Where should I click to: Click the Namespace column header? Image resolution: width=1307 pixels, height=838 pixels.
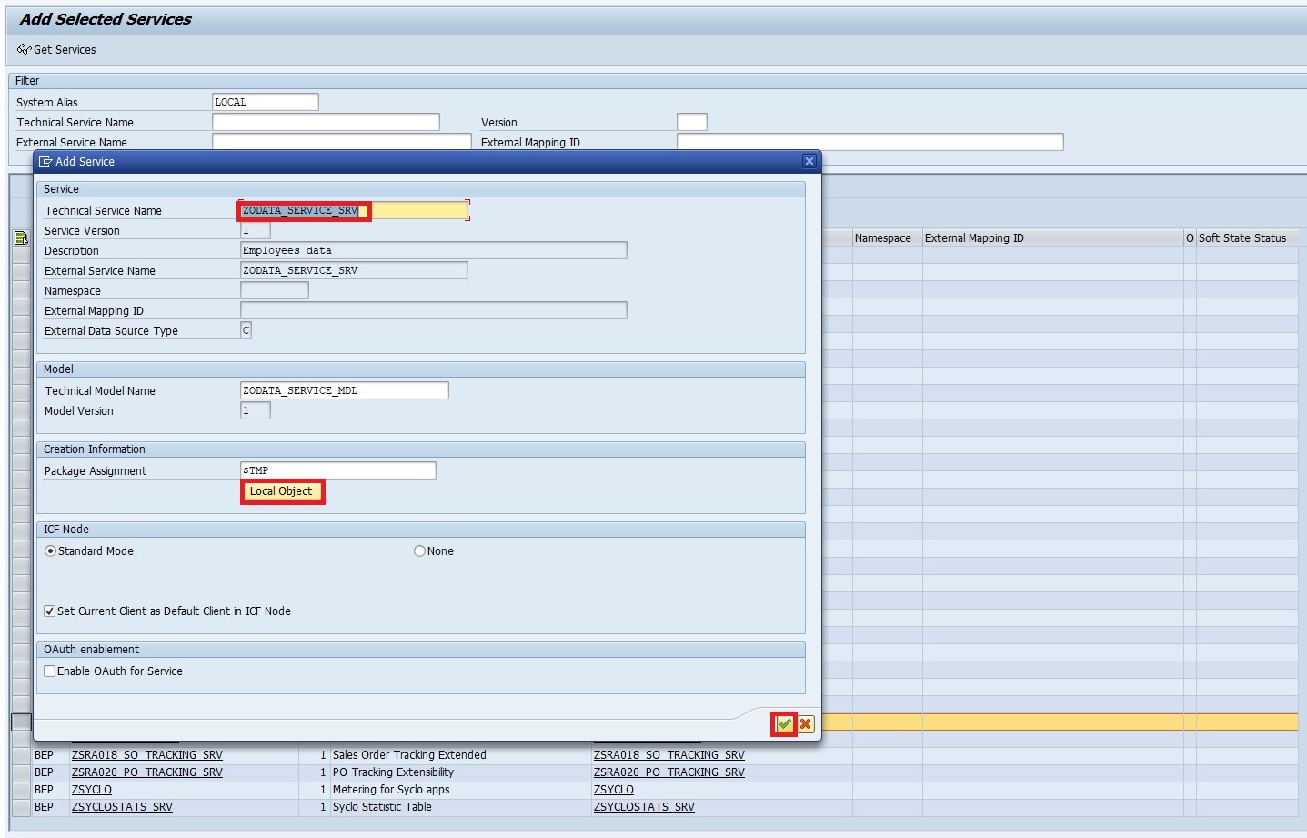point(883,237)
